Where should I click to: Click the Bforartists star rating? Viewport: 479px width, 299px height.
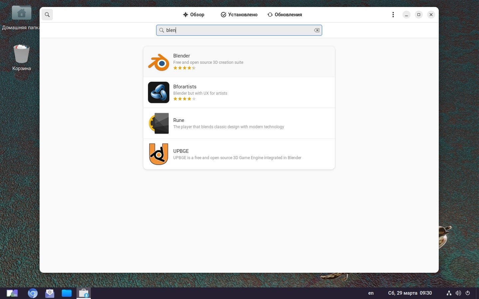coord(185,99)
